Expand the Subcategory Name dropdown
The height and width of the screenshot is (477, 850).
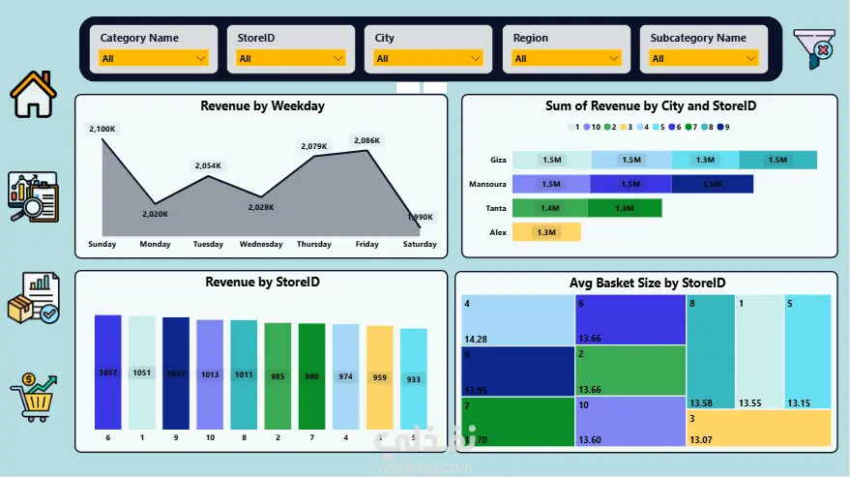[x=704, y=58]
